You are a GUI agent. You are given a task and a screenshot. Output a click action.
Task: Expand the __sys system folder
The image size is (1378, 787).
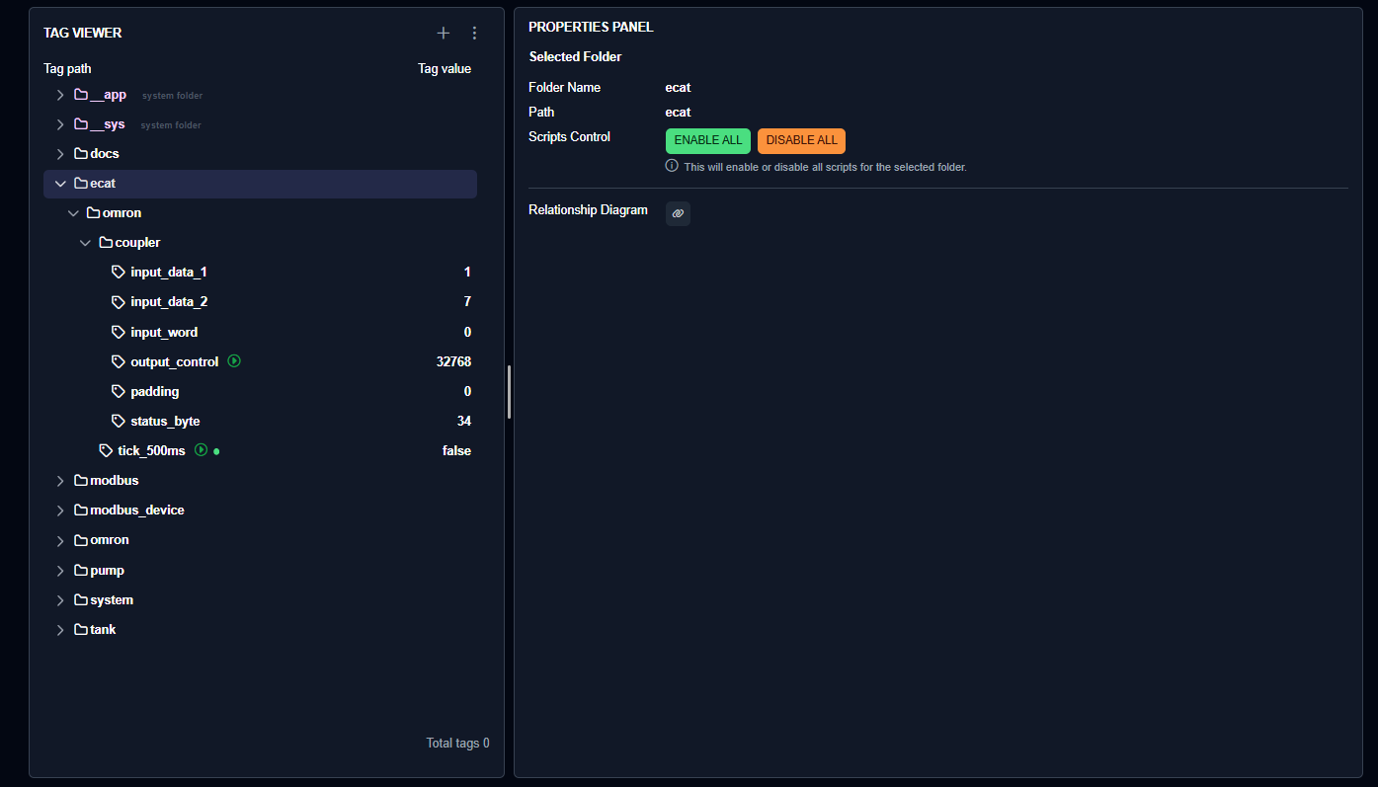(60, 124)
